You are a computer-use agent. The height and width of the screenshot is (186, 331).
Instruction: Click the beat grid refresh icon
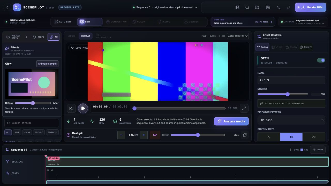(x=245, y=135)
